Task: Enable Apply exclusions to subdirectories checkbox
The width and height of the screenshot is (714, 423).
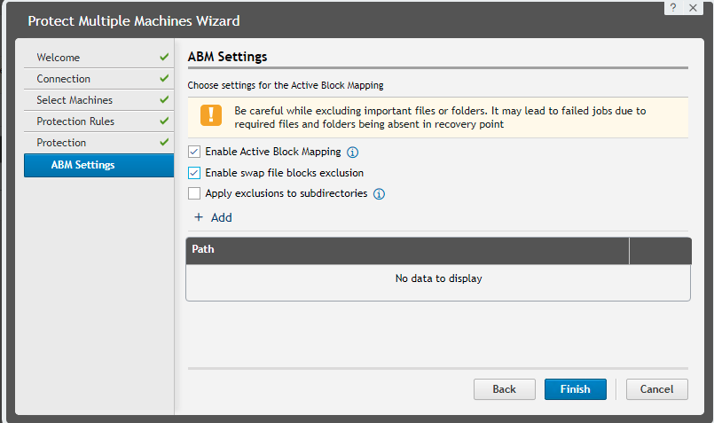Action: 194,193
